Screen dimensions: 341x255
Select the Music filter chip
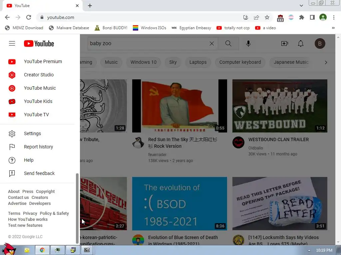point(111,62)
